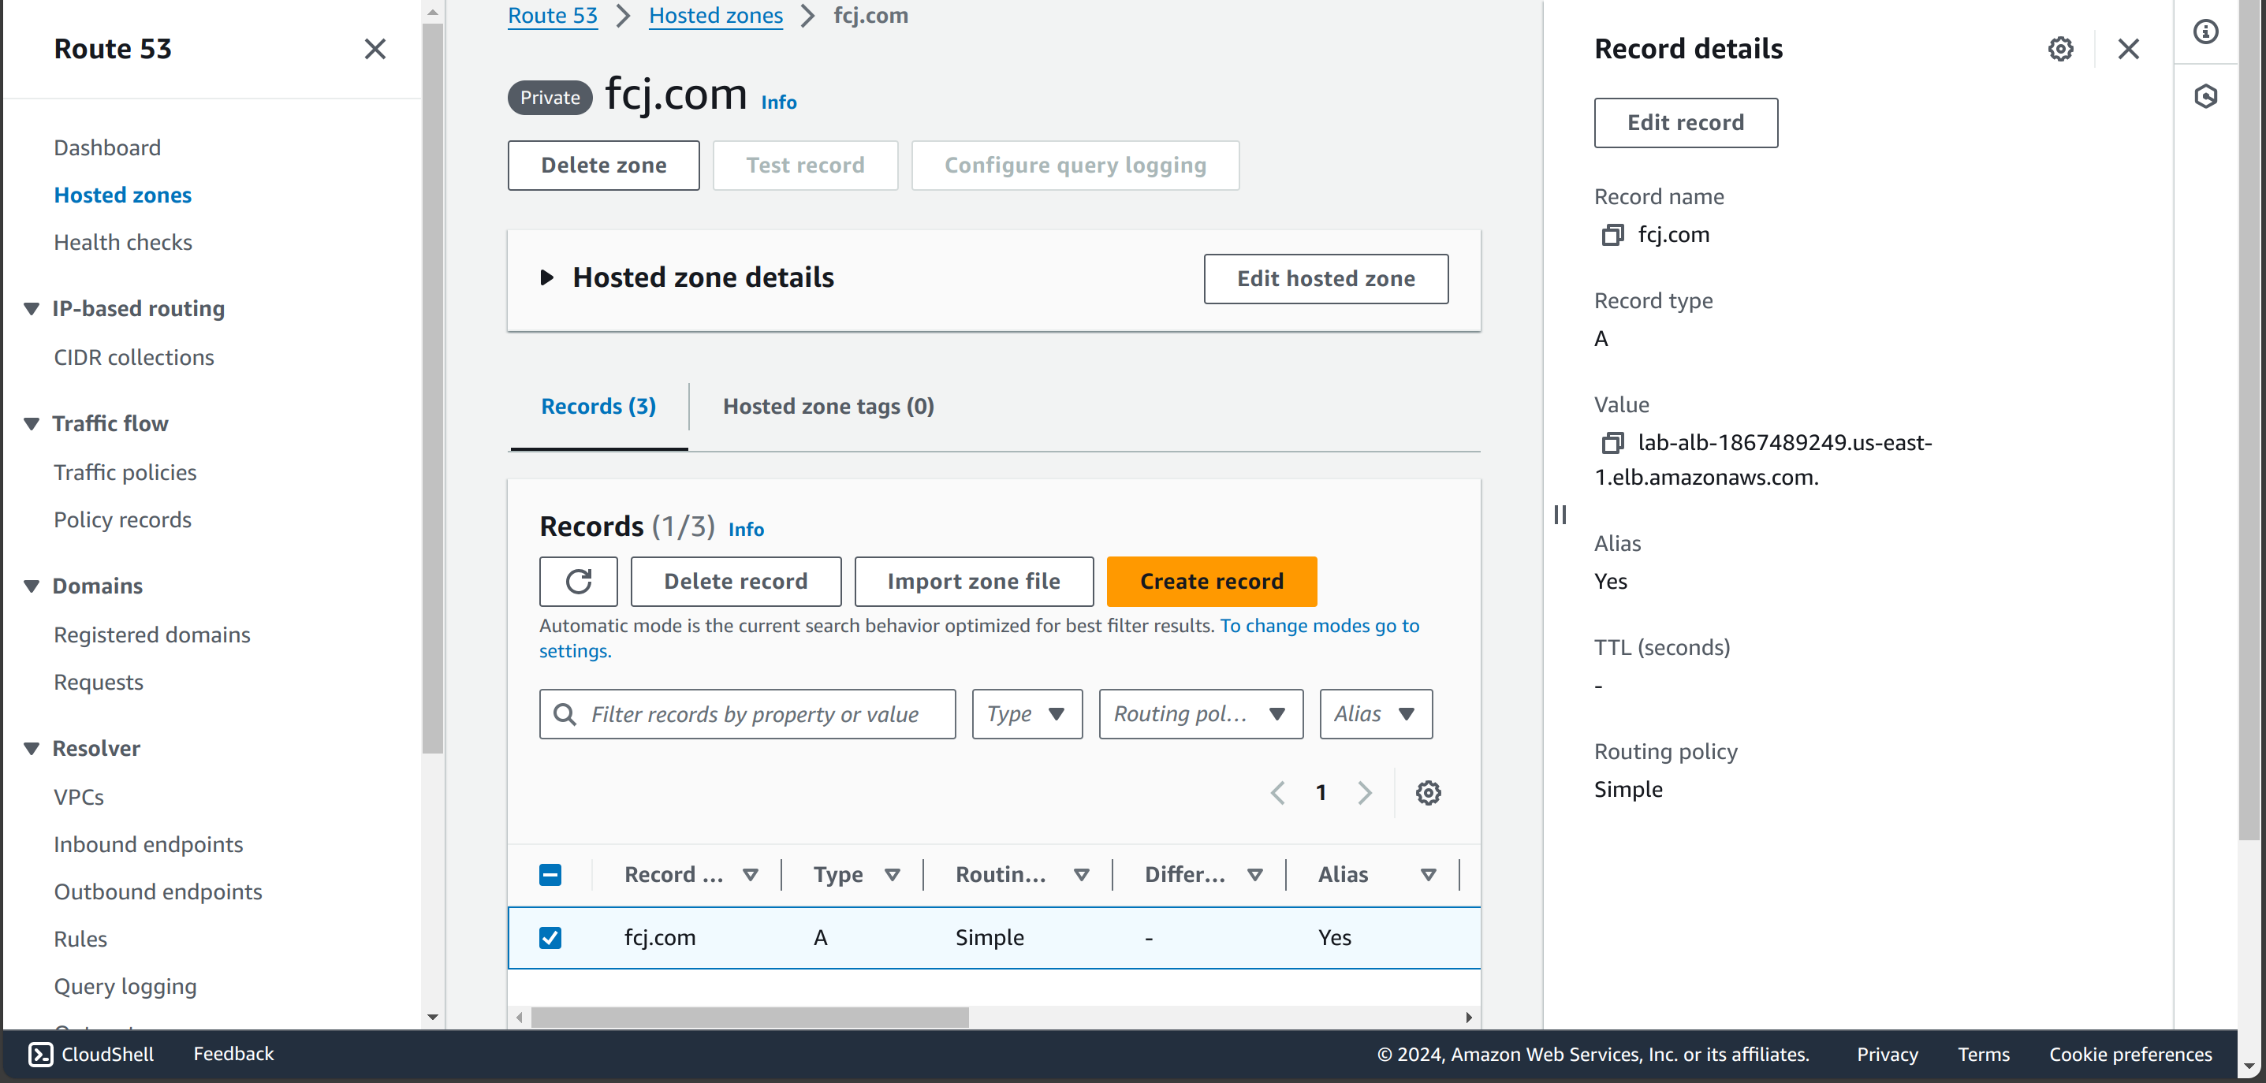Copy the lab-alb record value
The width and height of the screenshot is (2266, 1083).
(x=1612, y=443)
